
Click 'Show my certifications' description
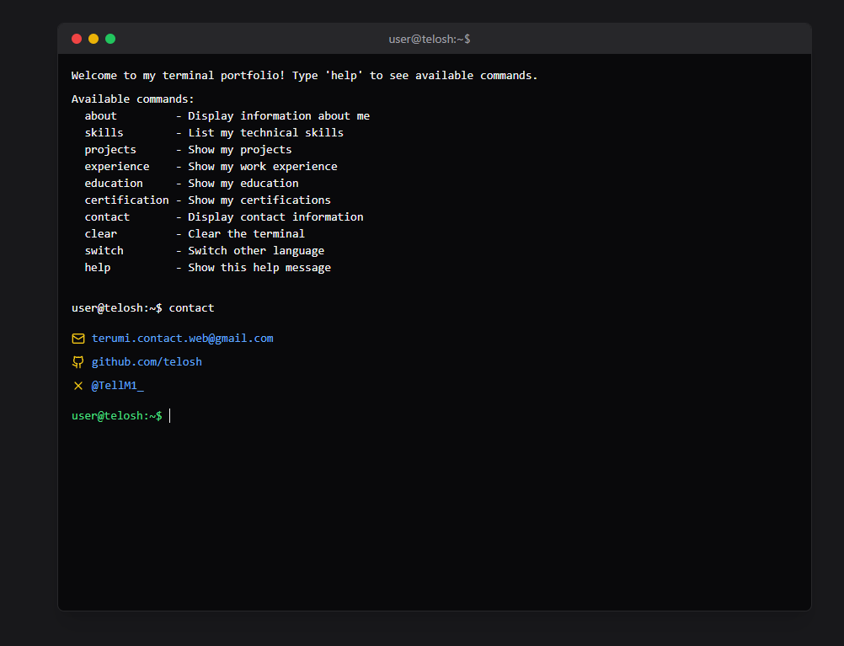coord(259,200)
